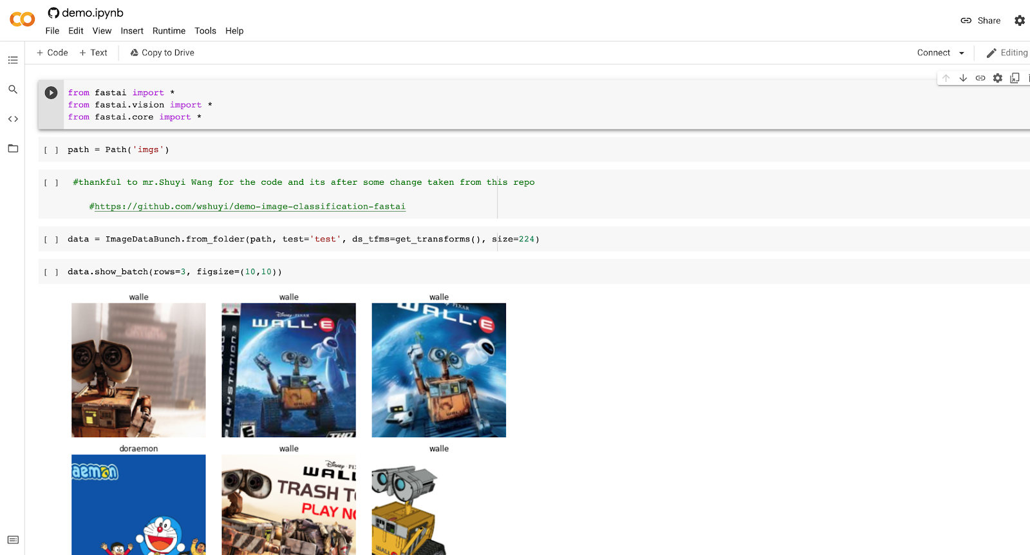Image resolution: width=1030 pixels, height=555 pixels.
Task: Click the ImageDataBunch.from_folder code line
Action: 303,239
